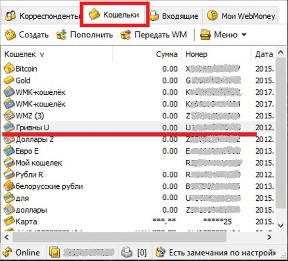This screenshot has width=288, height=261.
Task: Click the settings warning icon in status bar
Action: coord(160,252)
